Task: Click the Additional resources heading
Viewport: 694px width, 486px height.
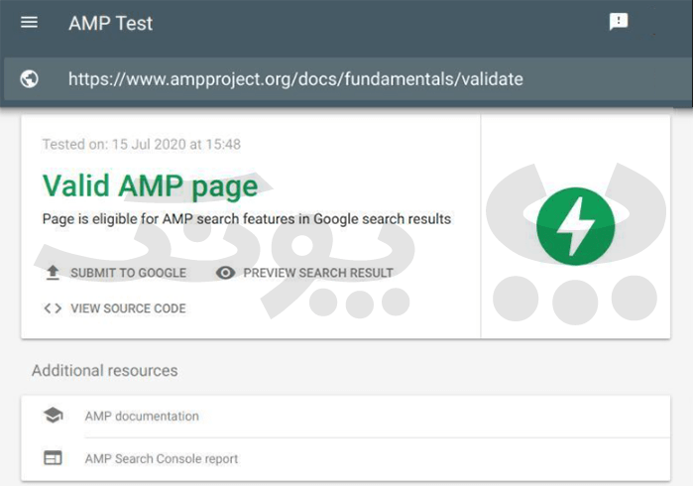Action: pos(105,371)
